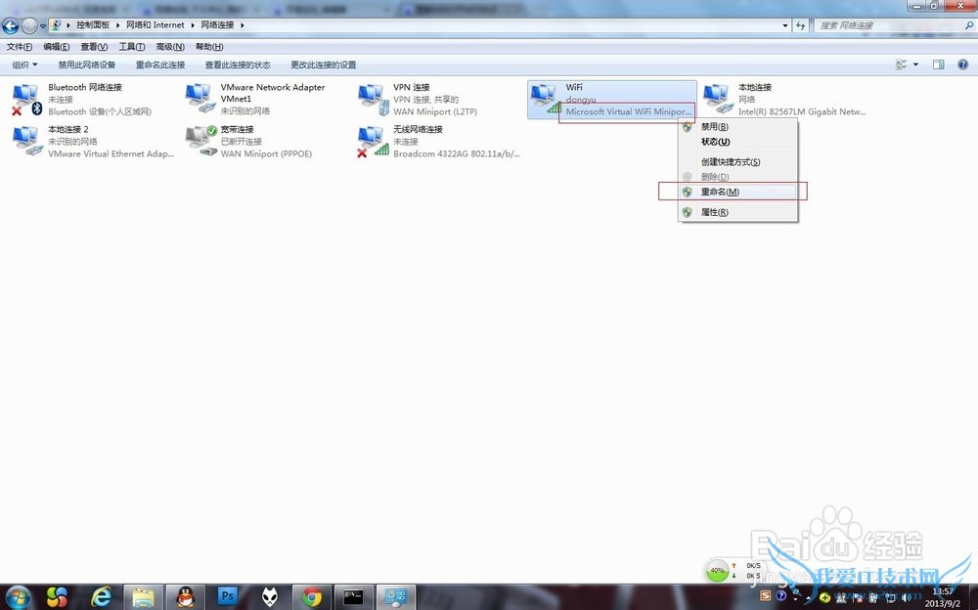
Task: Launch Photoshop from the taskbar
Action: pyautogui.click(x=228, y=596)
